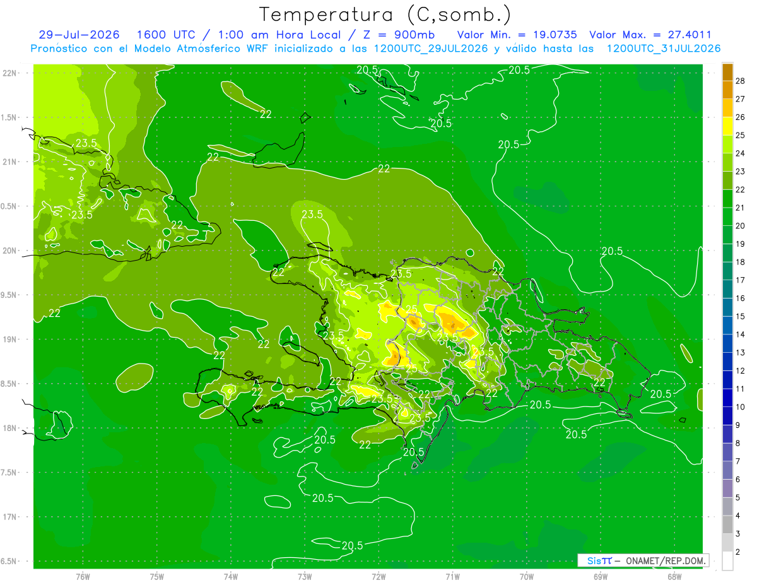Click the number 27 on the color scale

point(741,99)
